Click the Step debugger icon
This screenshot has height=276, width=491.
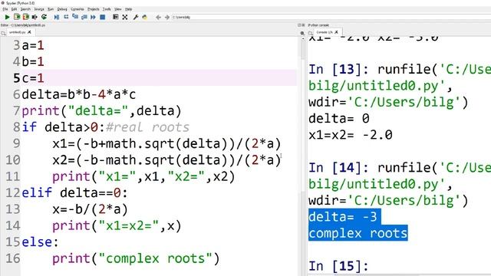point(66,17)
